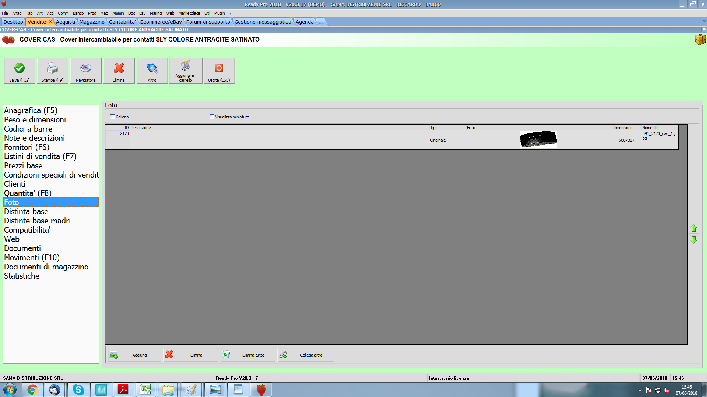Enable the Galleria checkbox
This screenshot has width=707, height=397.
pyautogui.click(x=113, y=117)
